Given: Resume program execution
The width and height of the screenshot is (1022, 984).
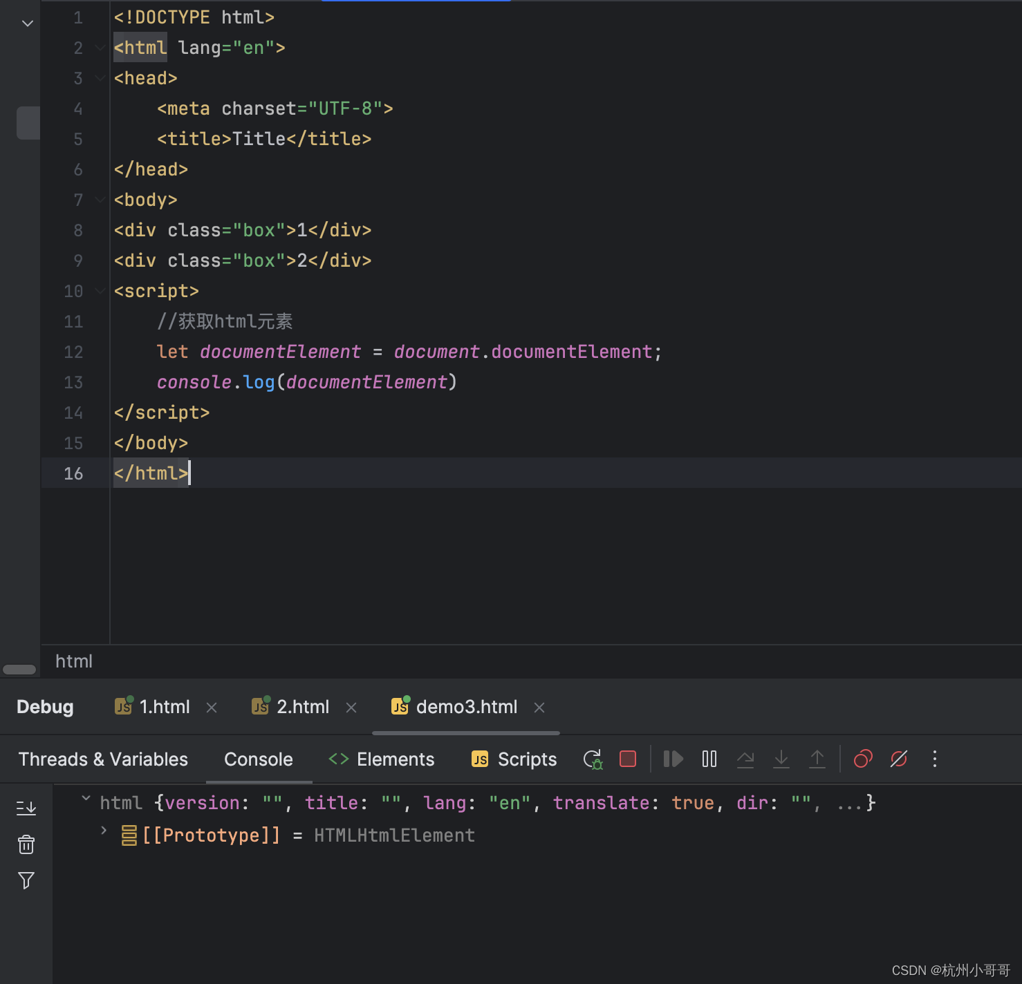Looking at the screenshot, I should pyautogui.click(x=673, y=759).
